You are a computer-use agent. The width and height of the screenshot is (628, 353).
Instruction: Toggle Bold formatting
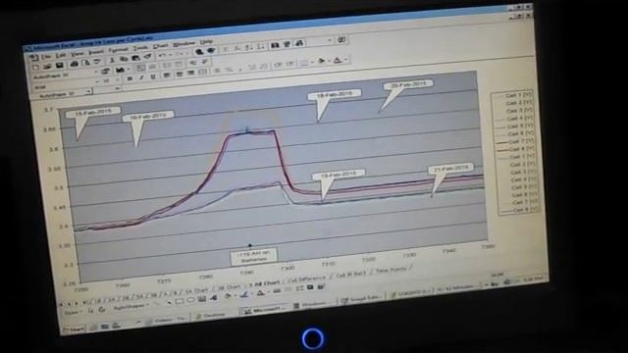(x=130, y=78)
